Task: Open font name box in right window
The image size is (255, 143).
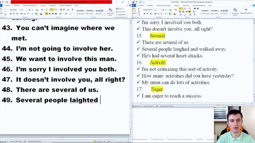Action: pos(149,10)
